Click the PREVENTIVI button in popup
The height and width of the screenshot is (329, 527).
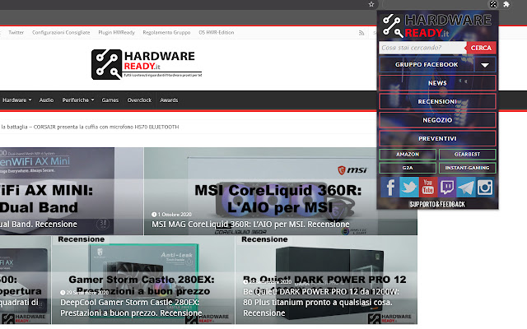437,138
